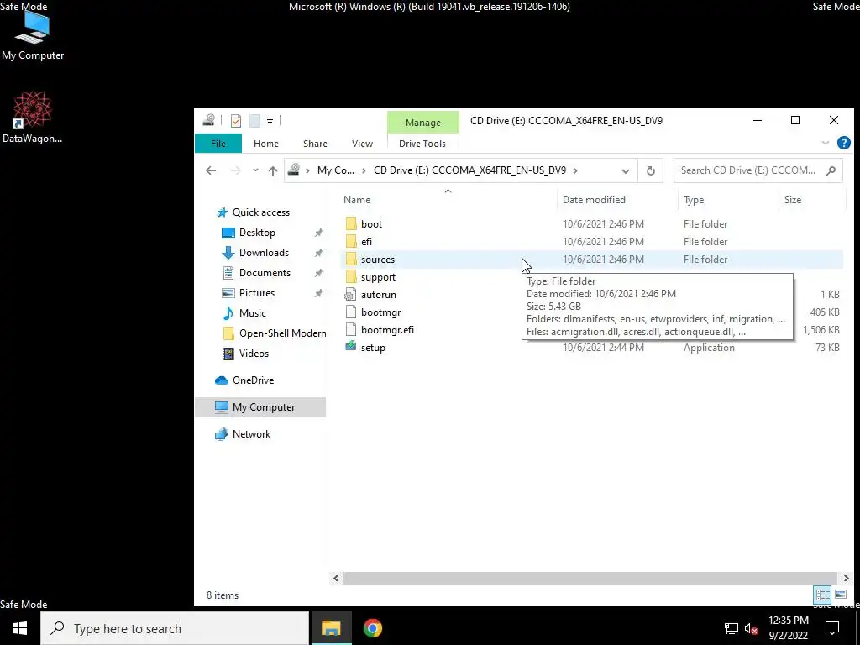Click My Co... in the address breadcrumb
The width and height of the screenshot is (860, 645).
coord(336,170)
